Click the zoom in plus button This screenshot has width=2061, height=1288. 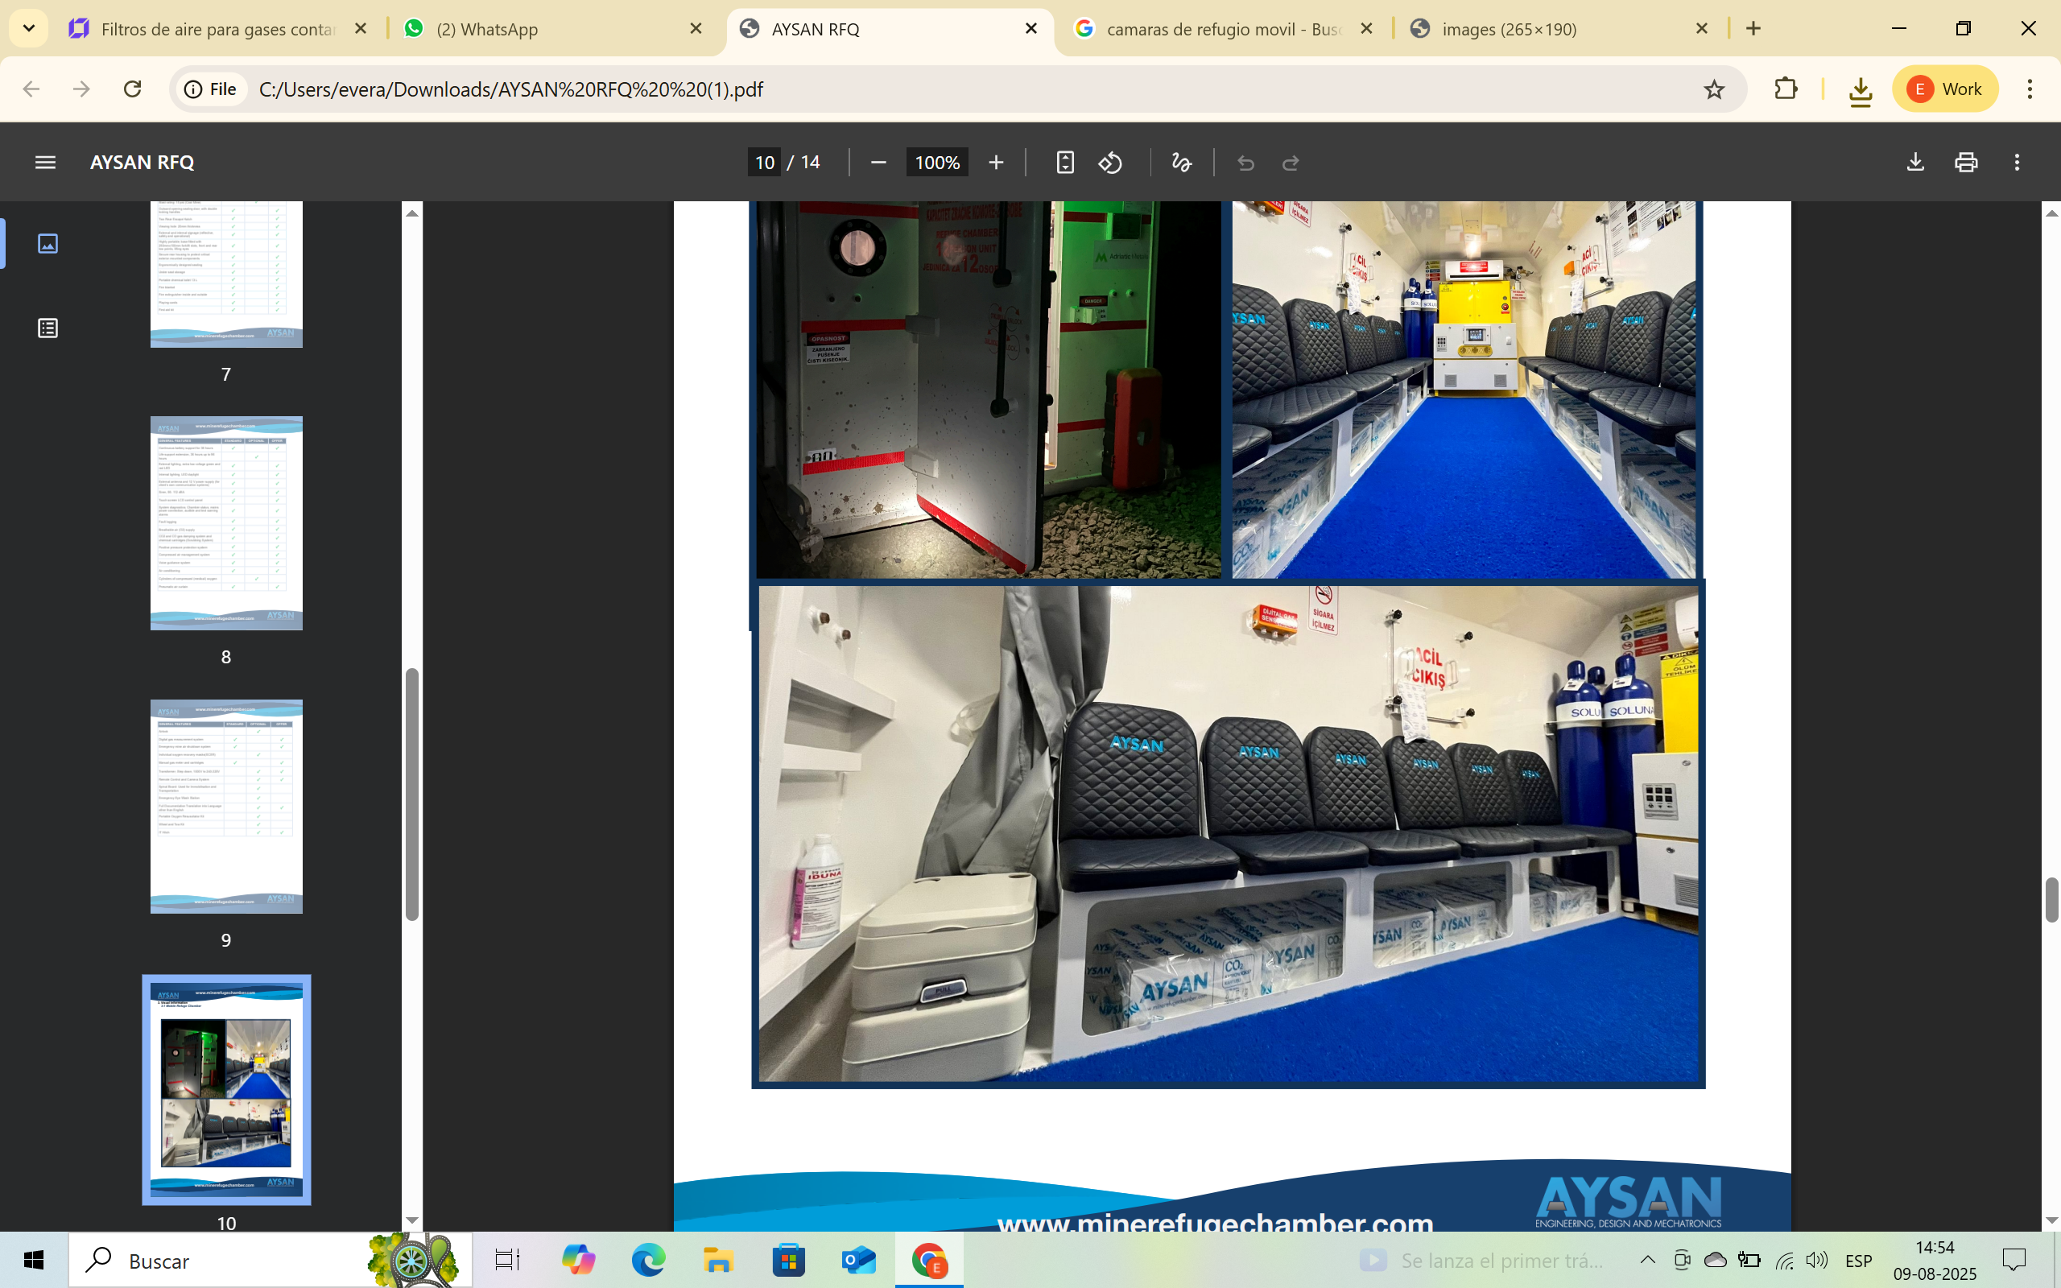996,162
